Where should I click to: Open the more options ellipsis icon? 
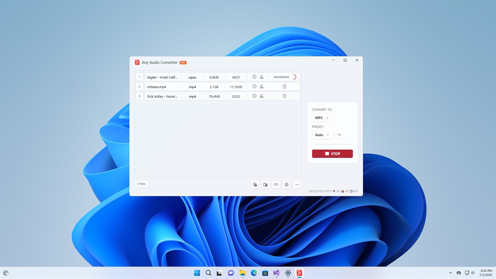[x=297, y=184]
